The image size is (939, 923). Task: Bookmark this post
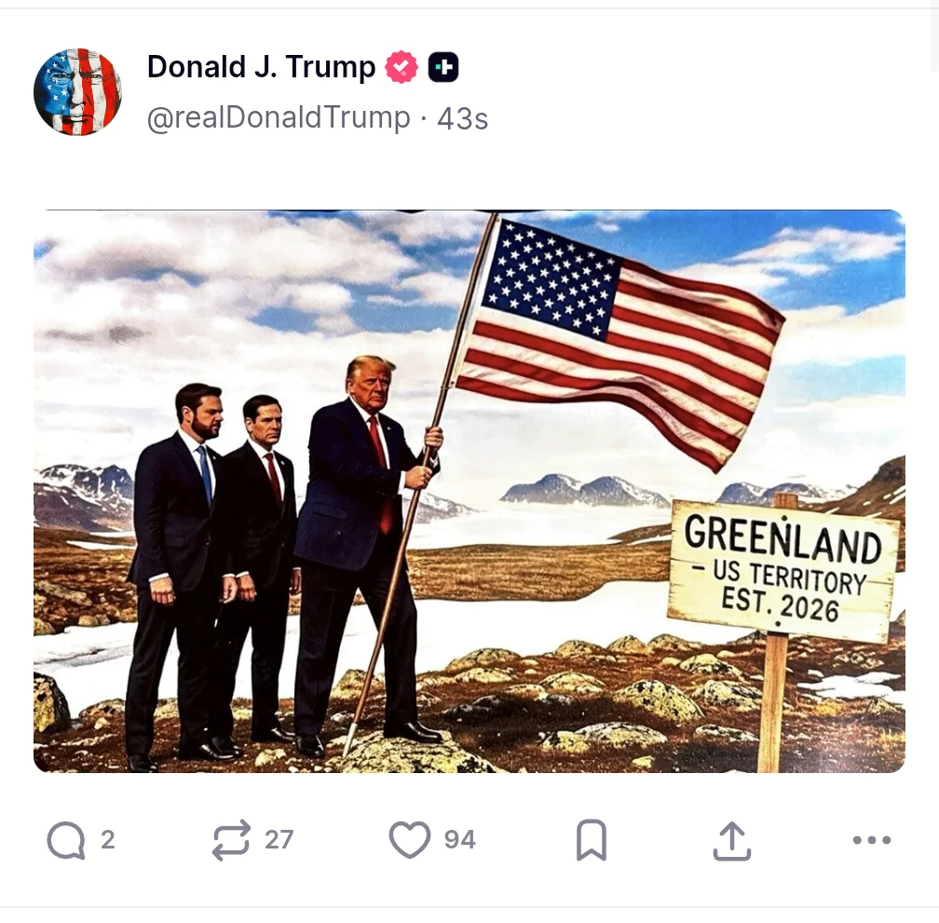[592, 840]
